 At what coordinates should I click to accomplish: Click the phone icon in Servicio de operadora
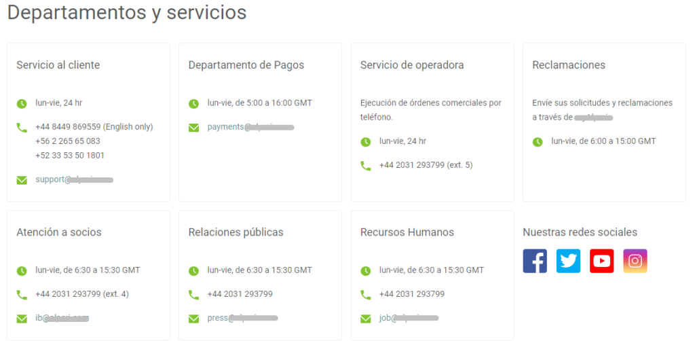point(366,165)
